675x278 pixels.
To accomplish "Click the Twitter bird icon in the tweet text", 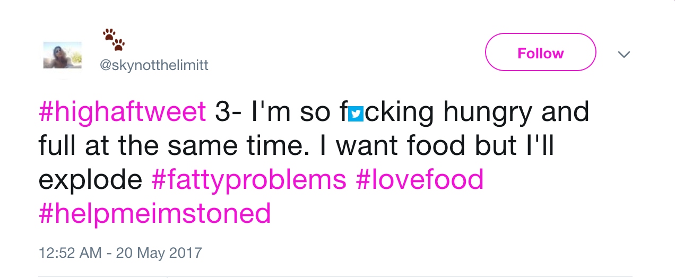I will [x=356, y=112].
